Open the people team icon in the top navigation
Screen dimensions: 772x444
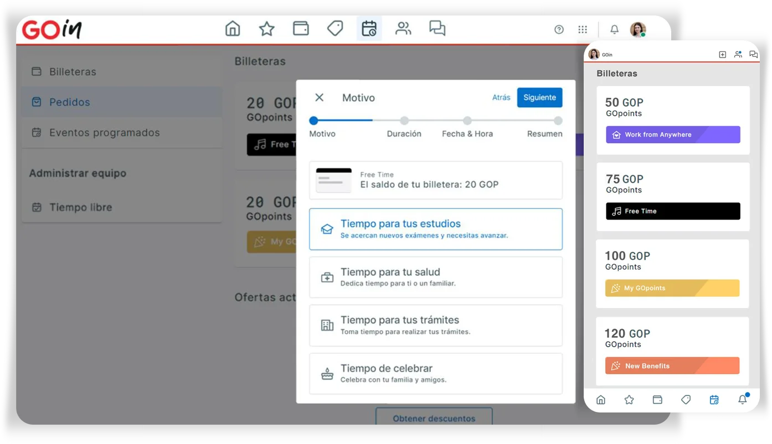coord(403,28)
